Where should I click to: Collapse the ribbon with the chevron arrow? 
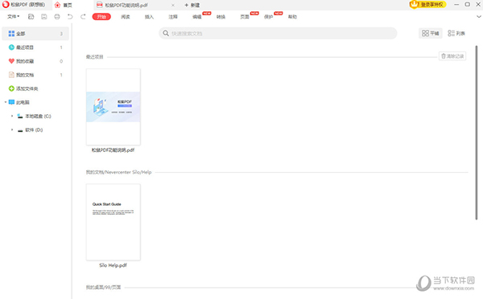click(479, 17)
